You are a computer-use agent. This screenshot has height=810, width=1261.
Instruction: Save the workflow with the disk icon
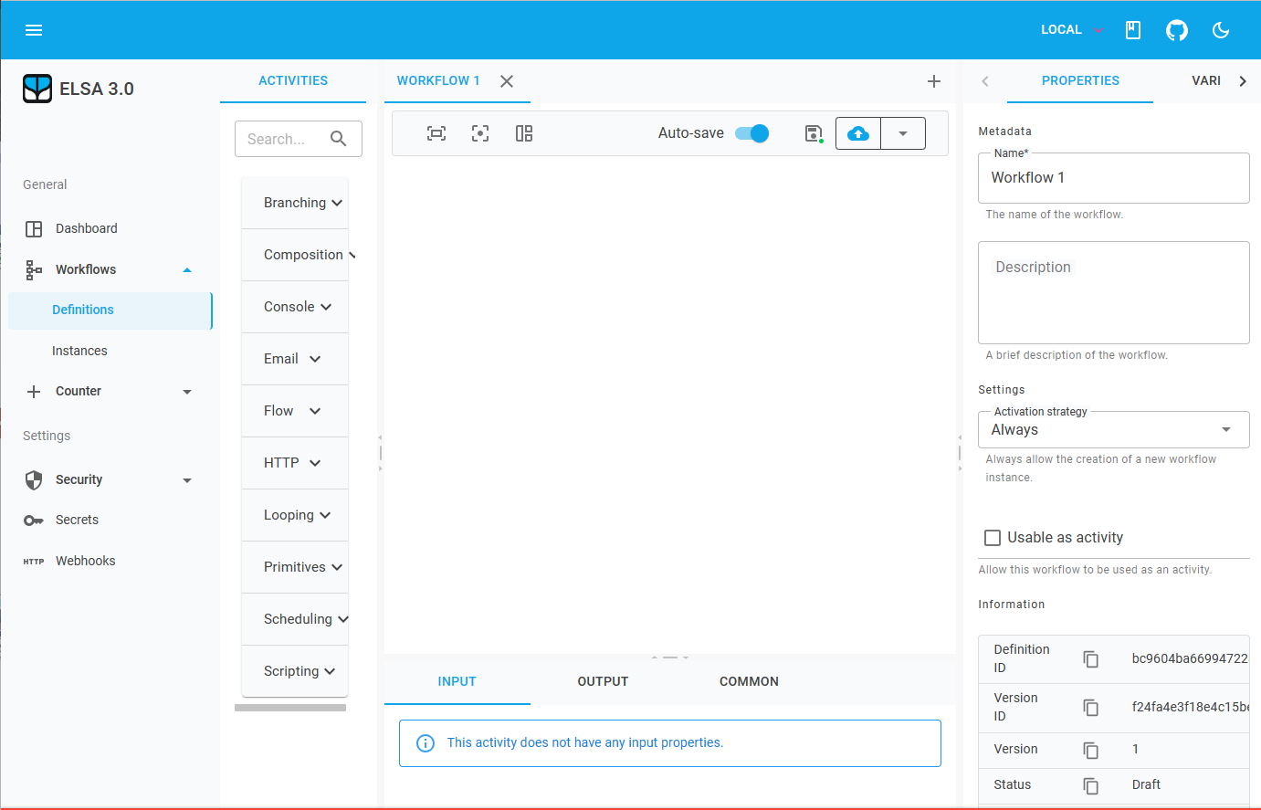[x=814, y=133]
